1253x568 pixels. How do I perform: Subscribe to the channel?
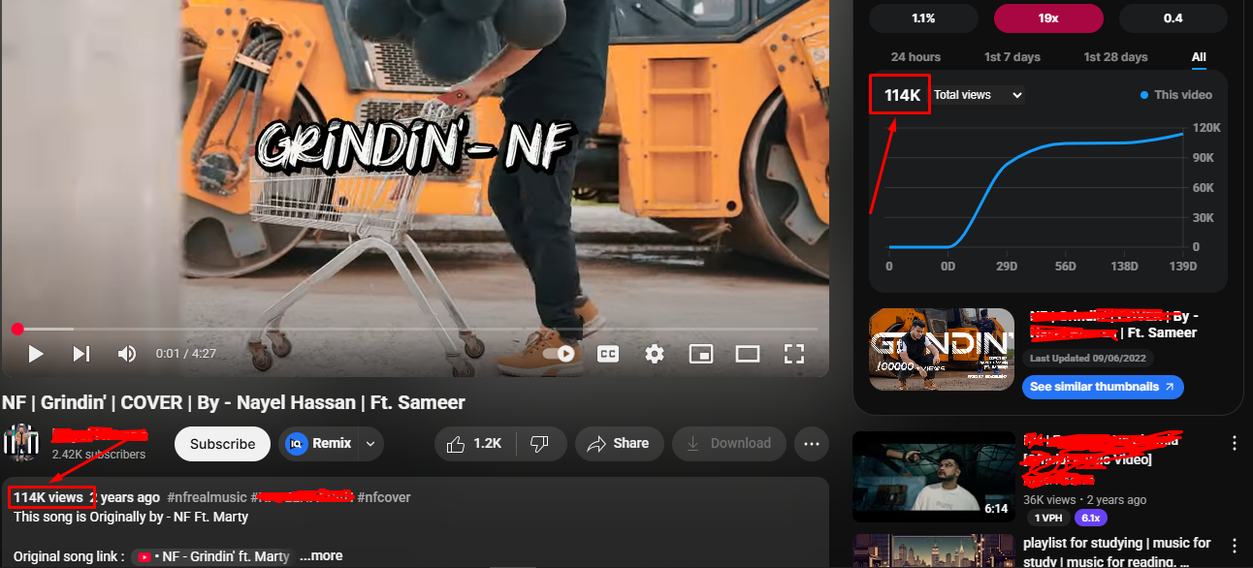click(x=222, y=443)
